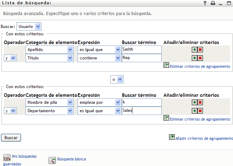This screenshot has height=166, width=233.
Task: Click the Búsqueda básica link
Action: coord(71,159)
